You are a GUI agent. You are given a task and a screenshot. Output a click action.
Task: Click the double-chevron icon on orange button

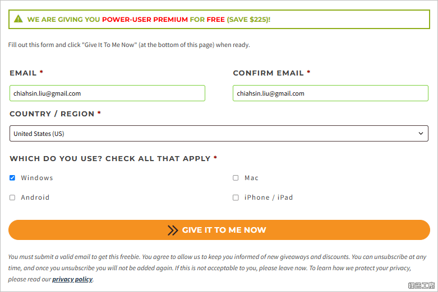click(173, 230)
